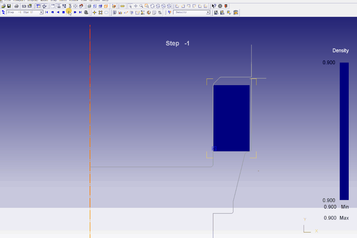Select the arrow pointer tool
Viewport: 357px width, 238px height.
(130, 6)
